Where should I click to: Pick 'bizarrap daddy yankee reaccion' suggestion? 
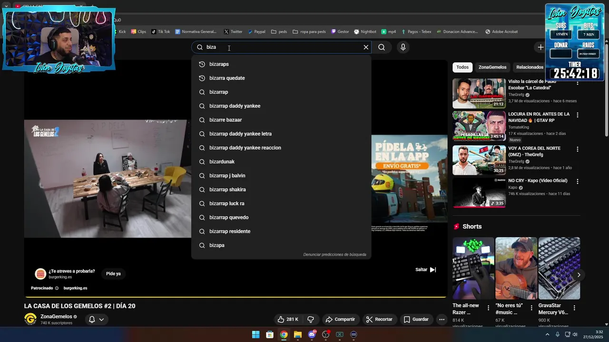click(x=281, y=148)
